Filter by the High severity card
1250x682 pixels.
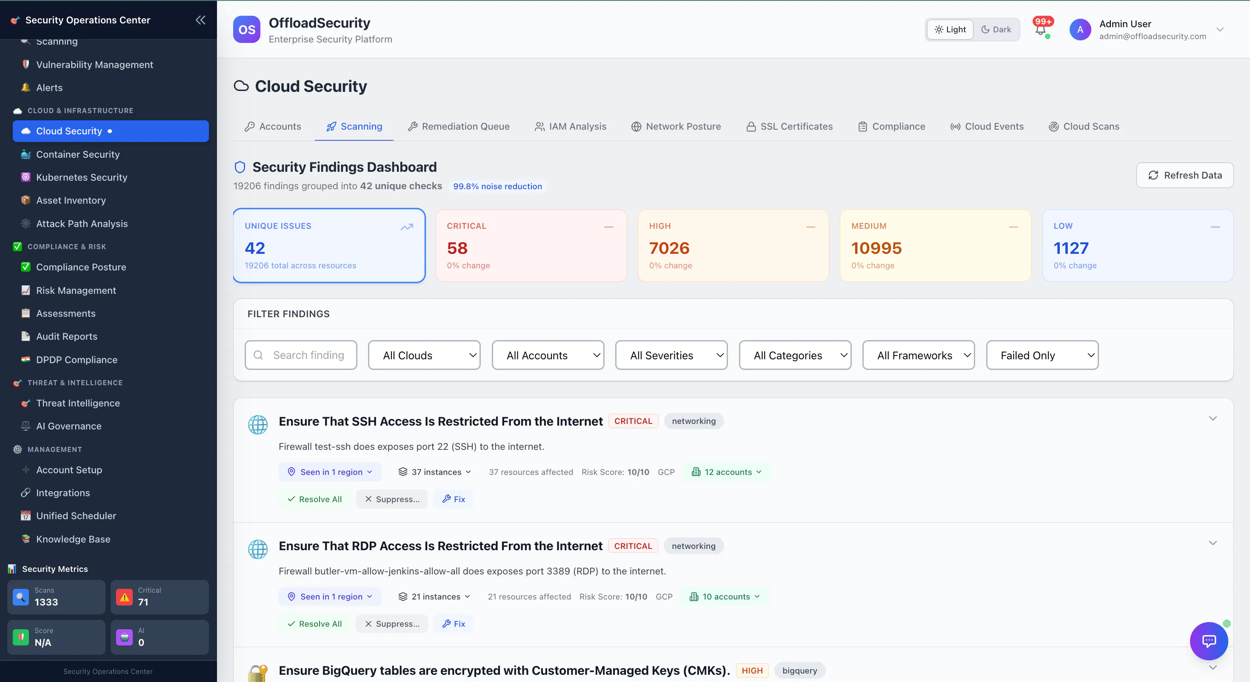pyautogui.click(x=733, y=245)
